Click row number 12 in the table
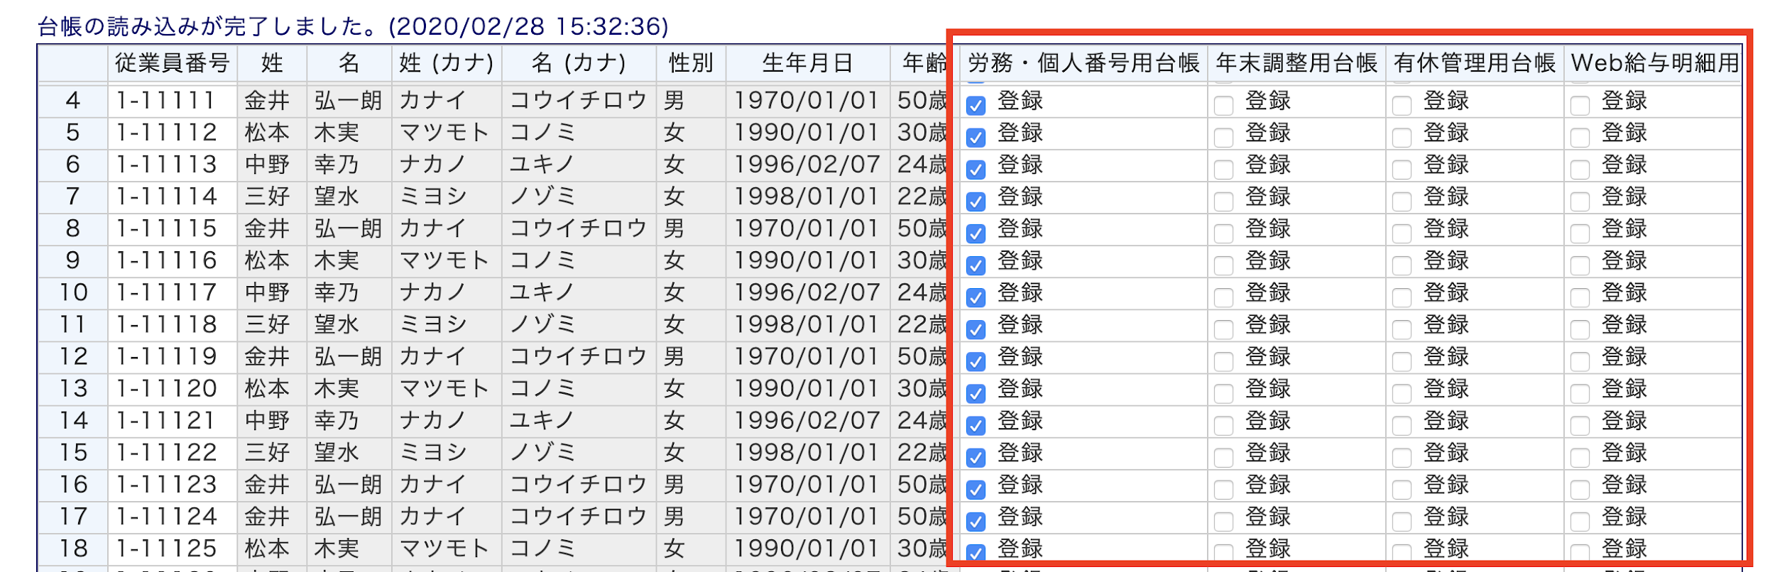This screenshot has width=1775, height=572. coord(72,356)
